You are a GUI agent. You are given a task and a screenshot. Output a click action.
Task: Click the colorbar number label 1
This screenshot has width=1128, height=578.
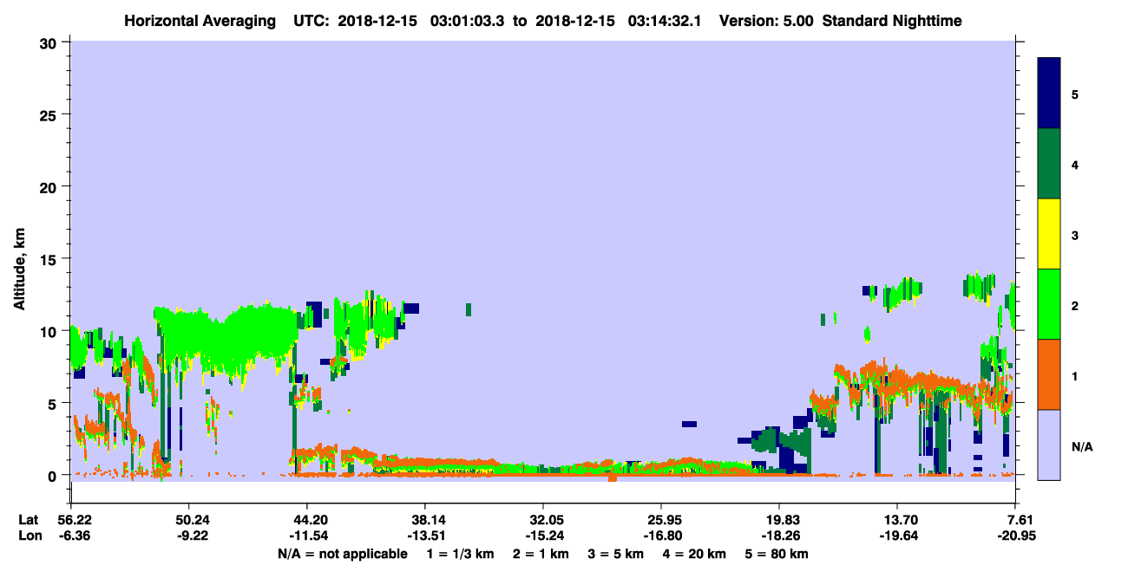(x=1075, y=375)
